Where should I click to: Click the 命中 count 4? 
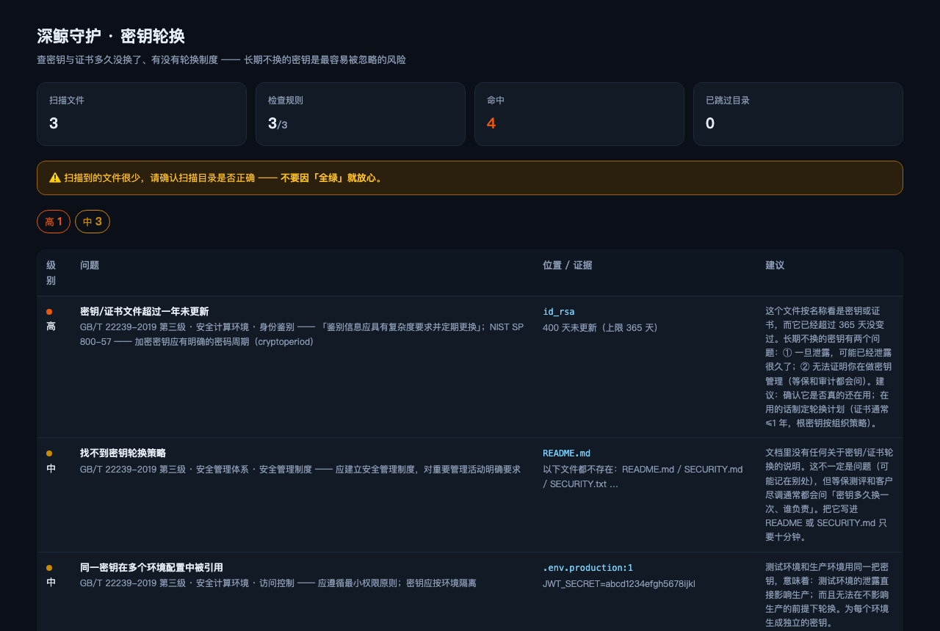pyautogui.click(x=491, y=123)
